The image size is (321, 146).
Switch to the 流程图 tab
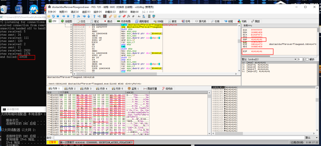(66, 21)
